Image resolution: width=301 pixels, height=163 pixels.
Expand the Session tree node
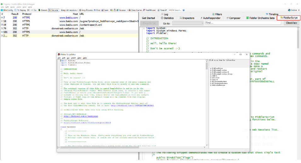211,80
